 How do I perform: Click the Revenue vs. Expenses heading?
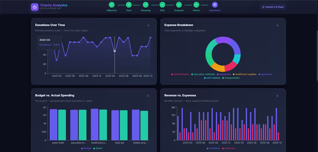(180, 95)
